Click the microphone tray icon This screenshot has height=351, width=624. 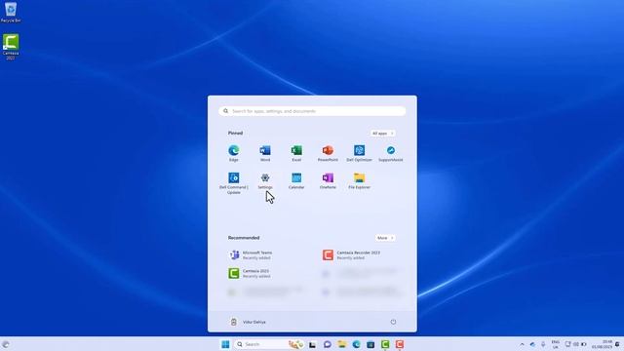coord(543,344)
